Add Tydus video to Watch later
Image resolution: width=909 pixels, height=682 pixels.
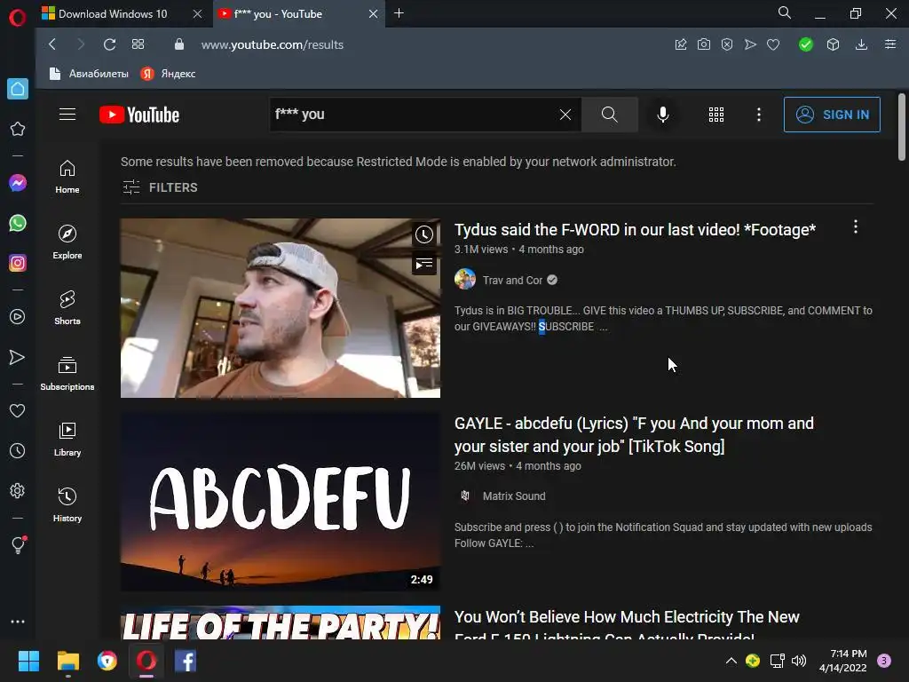pyautogui.click(x=424, y=234)
